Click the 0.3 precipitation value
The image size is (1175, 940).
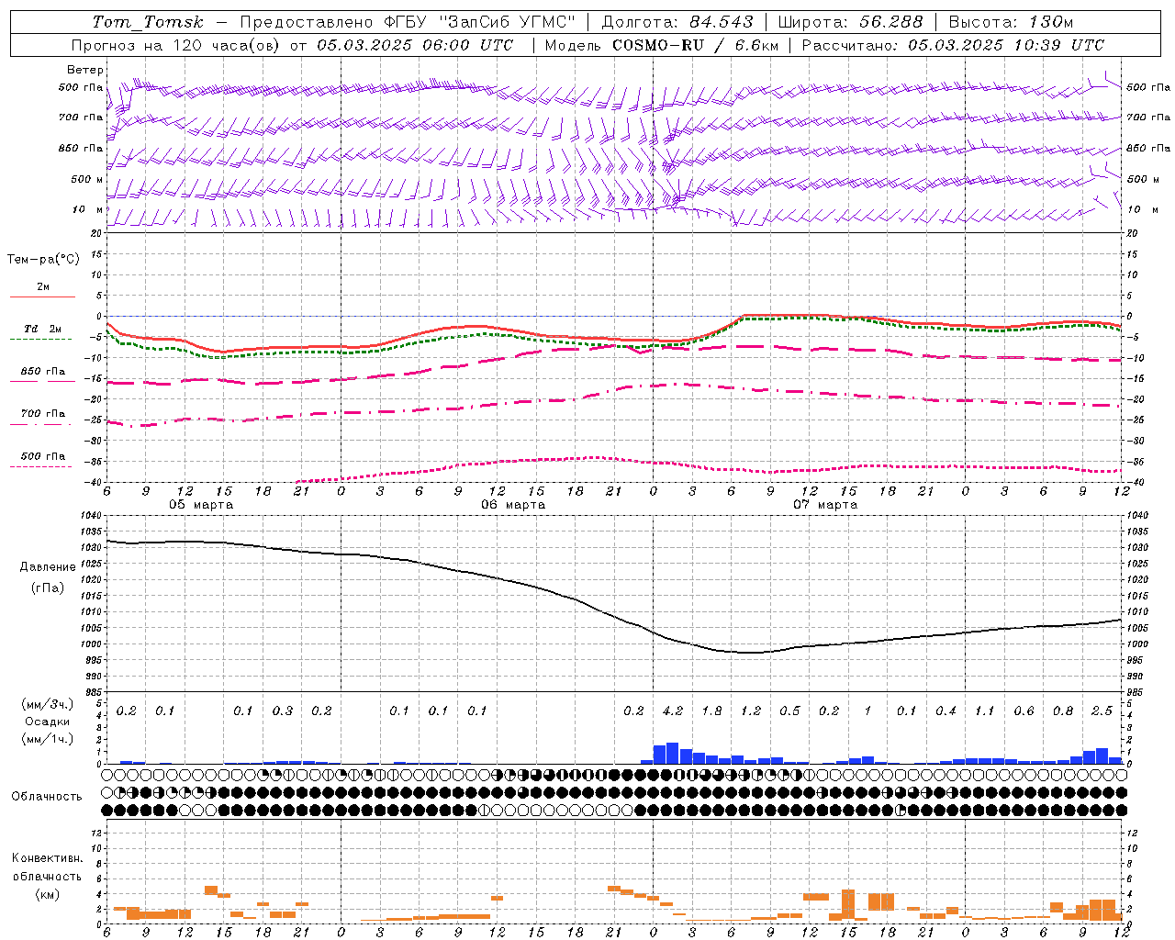282,711
